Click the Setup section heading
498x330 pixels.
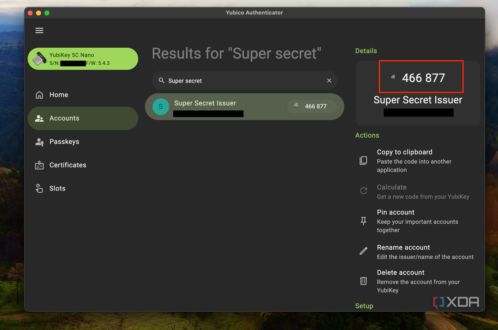pyautogui.click(x=364, y=306)
